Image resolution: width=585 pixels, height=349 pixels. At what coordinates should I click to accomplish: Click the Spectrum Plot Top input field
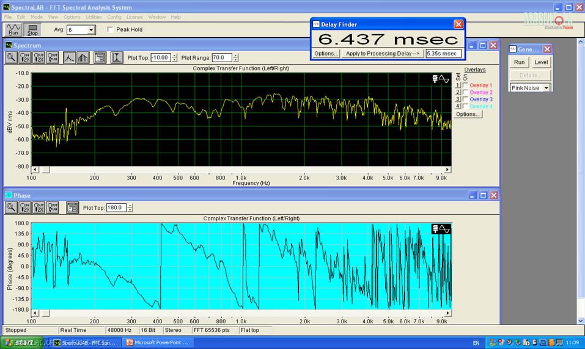tap(161, 58)
